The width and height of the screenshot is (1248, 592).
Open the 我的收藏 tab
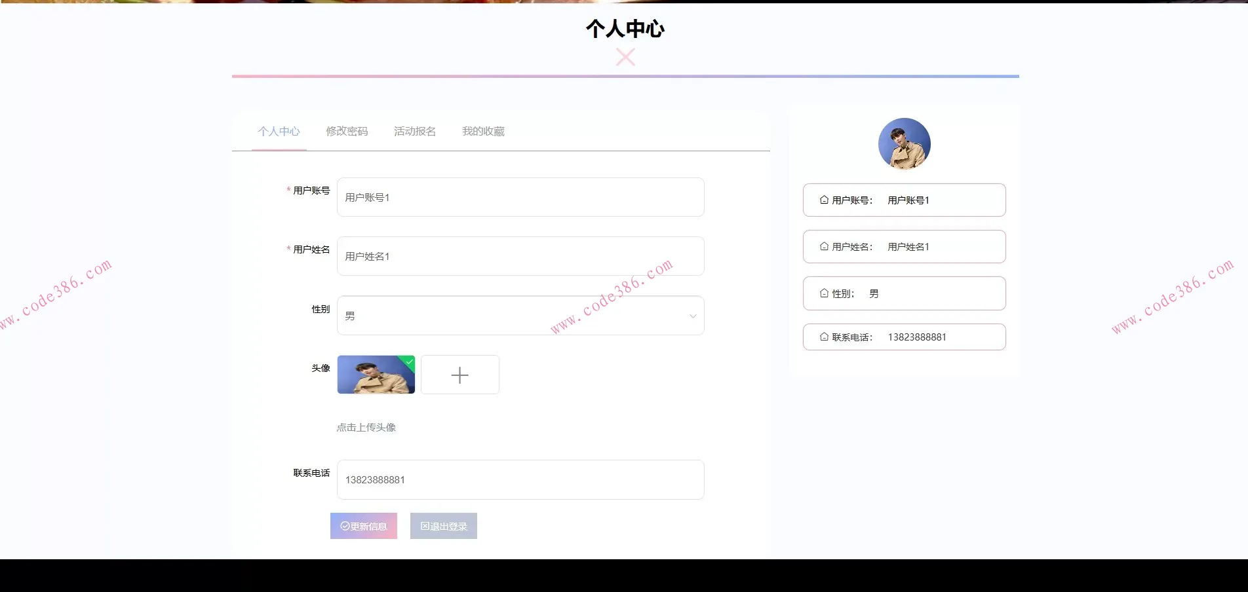pyautogui.click(x=483, y=131)
